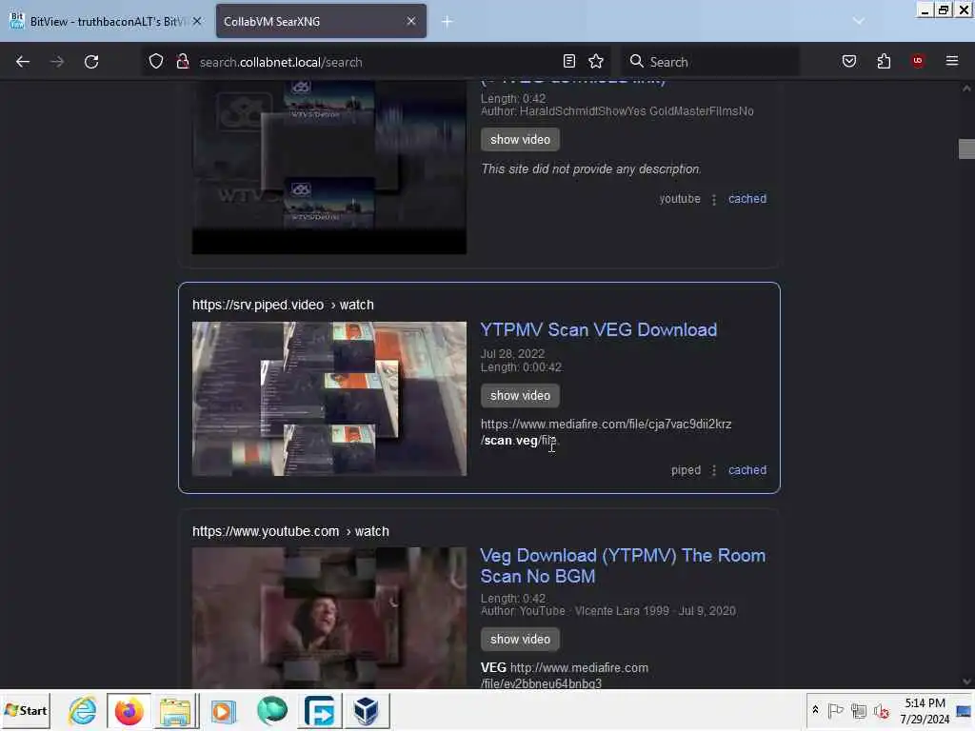Viewport: 975px width, 731px height.
Task: Click the Show desktop button
Action: (x=965, y=710)
